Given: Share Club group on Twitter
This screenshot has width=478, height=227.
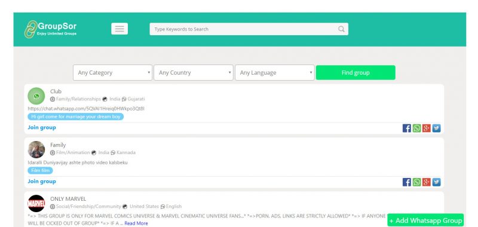Looking at the screenshot, I should coord(437,128).
